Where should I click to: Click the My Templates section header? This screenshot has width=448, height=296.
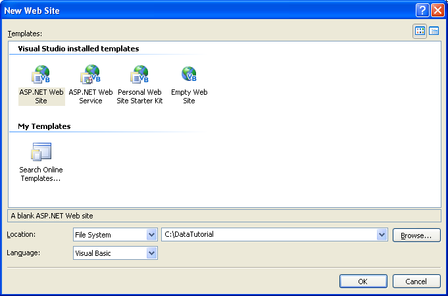pos(45,126)
